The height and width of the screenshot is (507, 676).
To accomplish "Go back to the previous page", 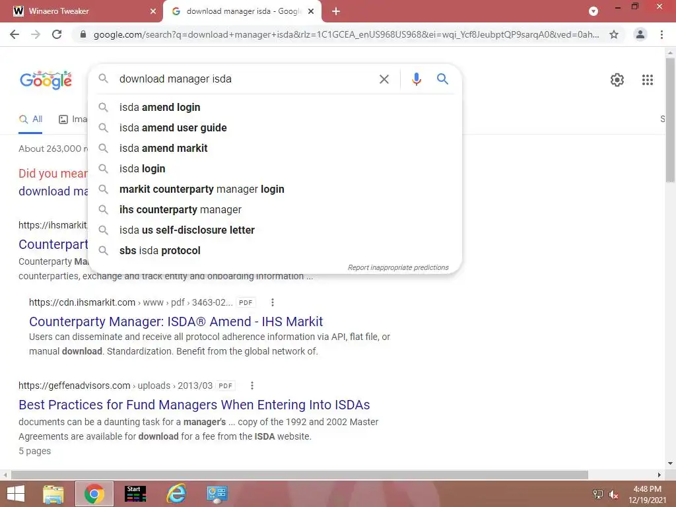I will [x=15, y=34].
